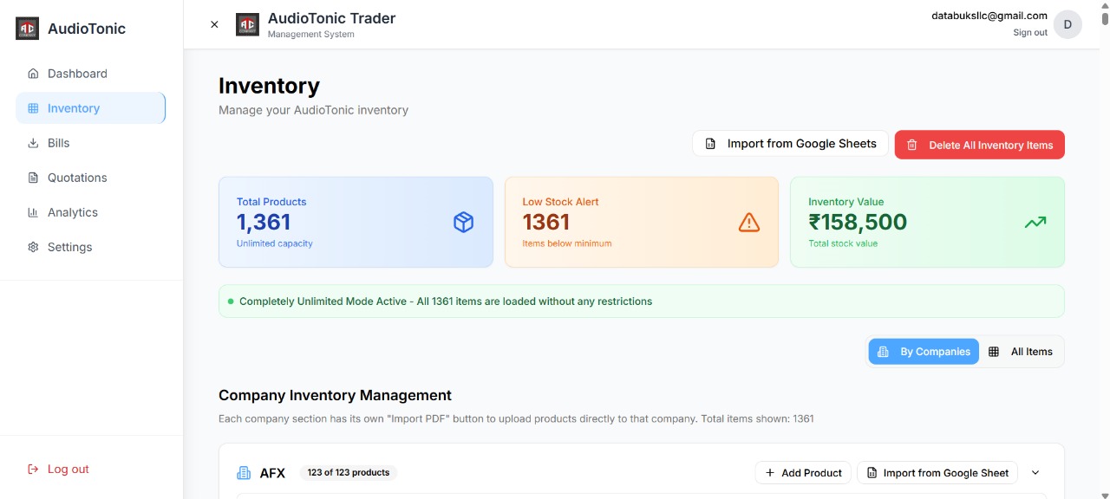This screenshot has height=499, width=1110.
Task: Switch to By Companies view
Action: coord(924,352)
